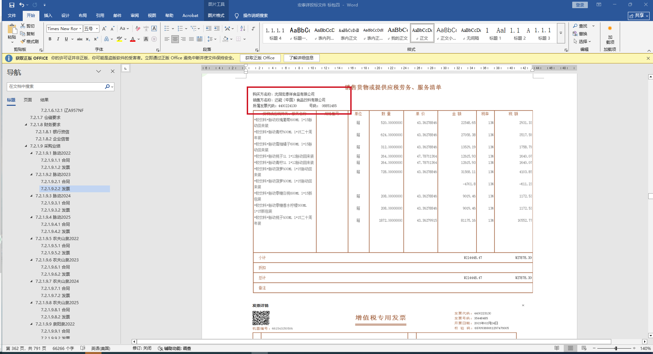
Task: Collapse the 7.2.1.9 采购业绩 node
Action: [x=26, y=146]
